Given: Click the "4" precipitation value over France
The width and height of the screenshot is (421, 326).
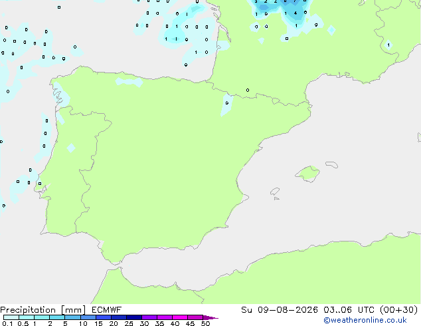Looking at the screenshot, I should click(x=295, y=13).
